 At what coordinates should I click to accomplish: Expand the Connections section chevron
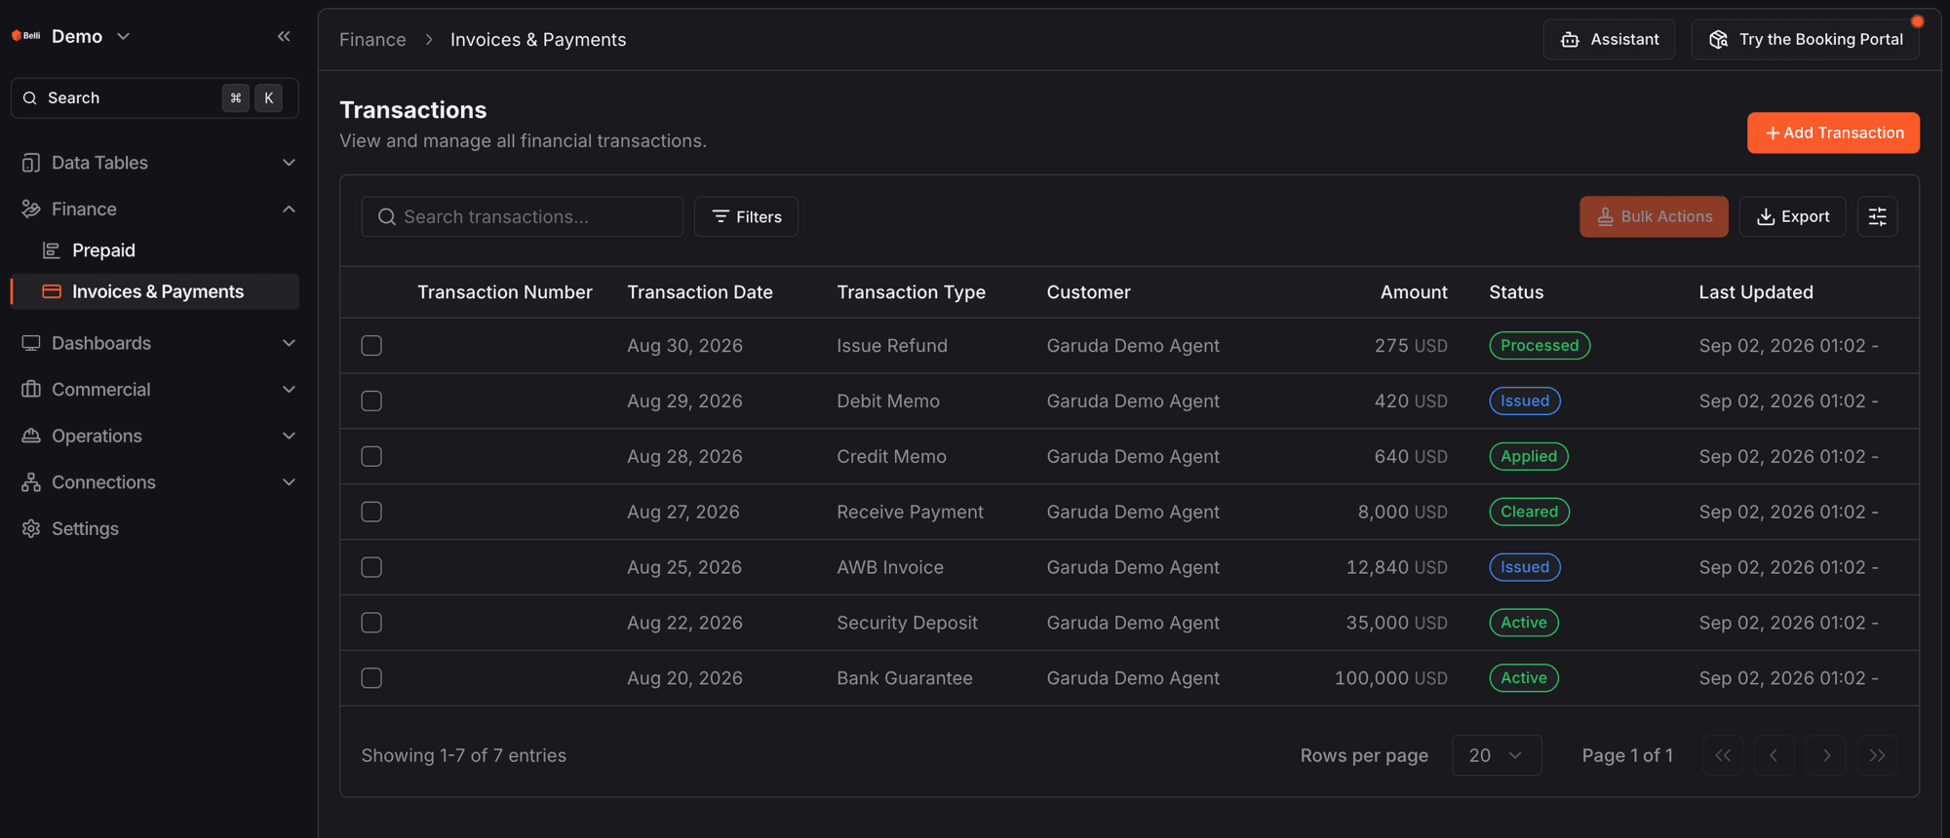tap(289, 482)
